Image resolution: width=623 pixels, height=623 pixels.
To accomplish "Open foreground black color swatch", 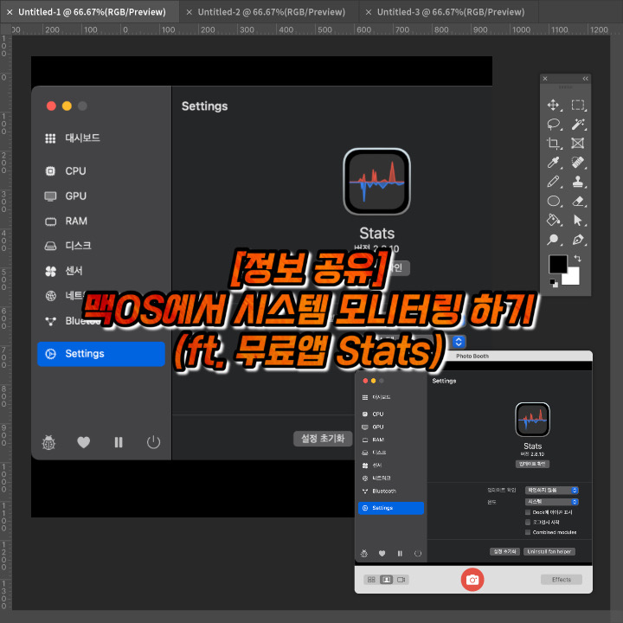I will coord(558,264).
